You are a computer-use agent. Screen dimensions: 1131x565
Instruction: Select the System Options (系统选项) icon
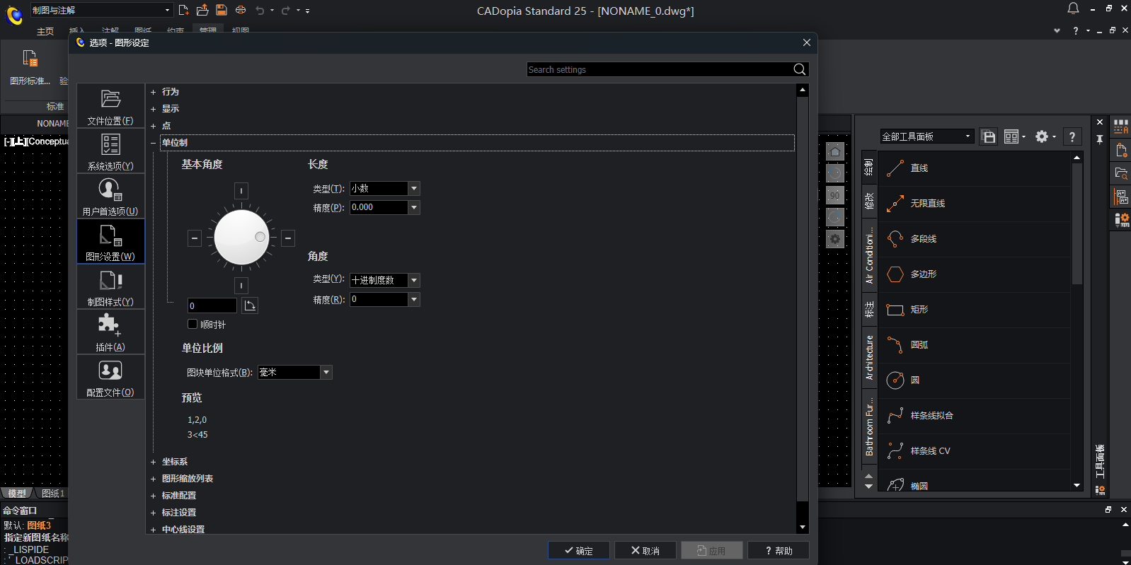[x=110, y=151]
